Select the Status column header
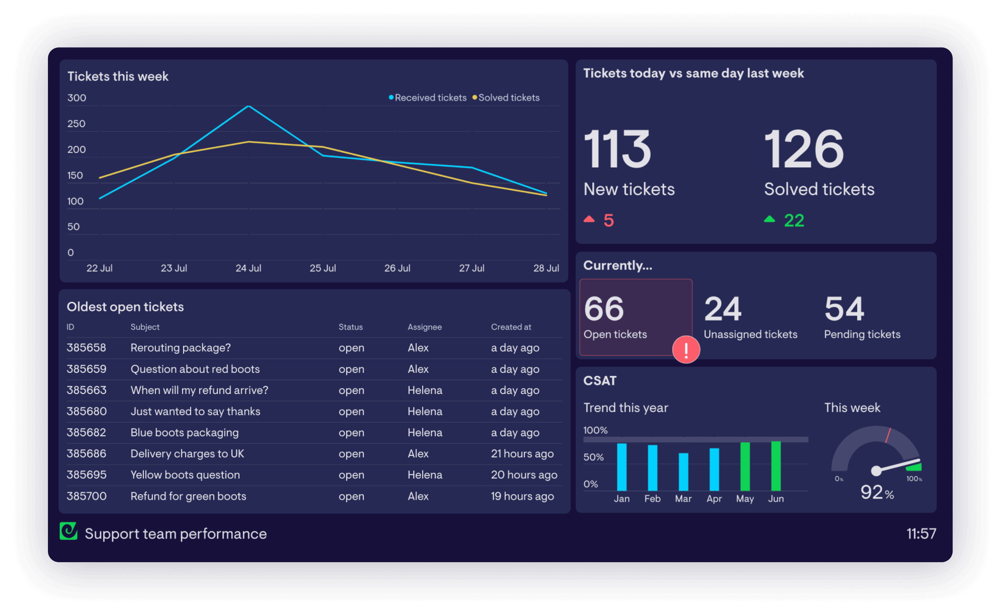The image size is (1003, 615). click(351, 327)
